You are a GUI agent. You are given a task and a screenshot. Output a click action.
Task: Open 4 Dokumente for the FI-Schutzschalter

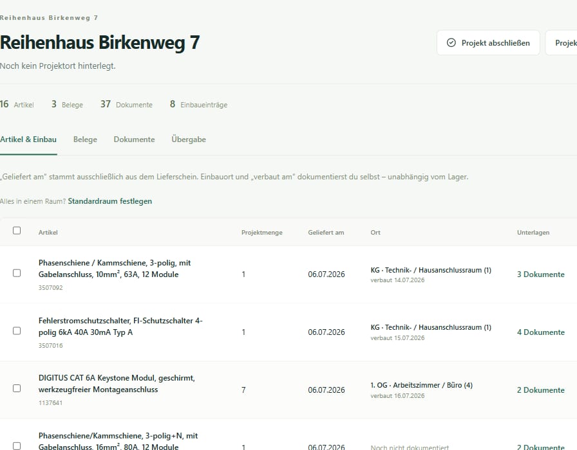coord(540,332)
